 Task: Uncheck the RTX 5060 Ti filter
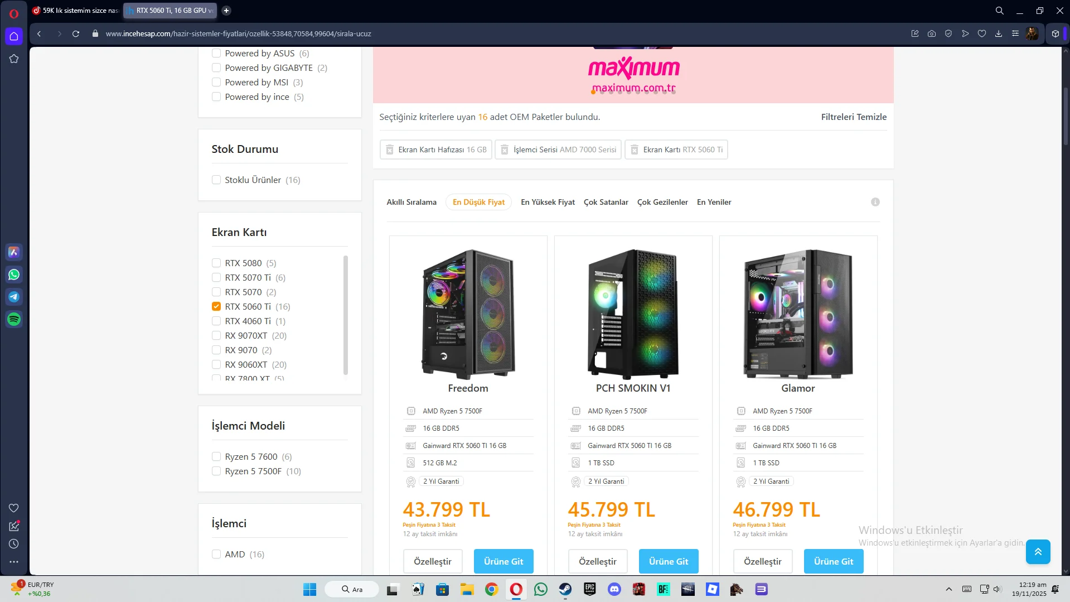click(x=216, y=307)
